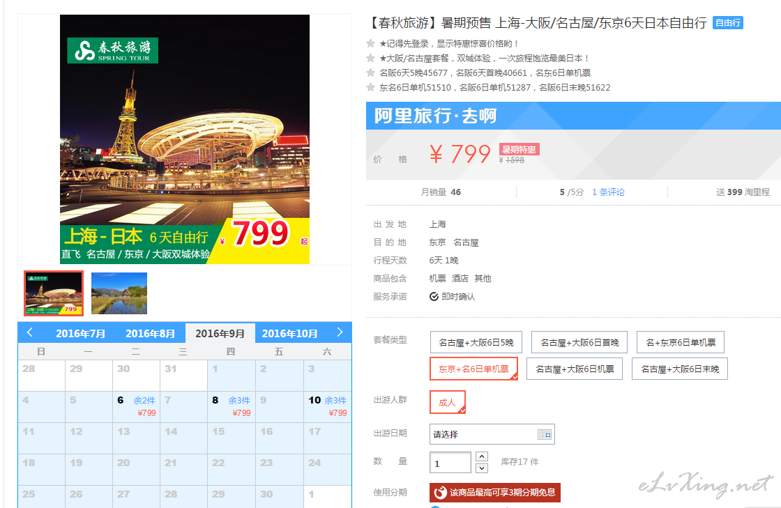Click the 名古屋 destination text
This screenshot has height=508, width=781.
[466, 243]
